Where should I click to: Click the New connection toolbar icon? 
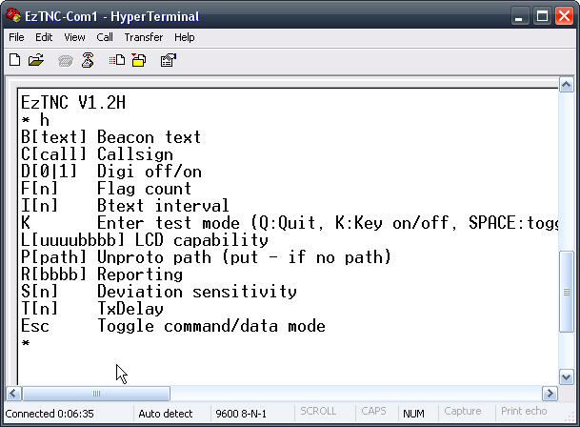(x=14, y=60)
